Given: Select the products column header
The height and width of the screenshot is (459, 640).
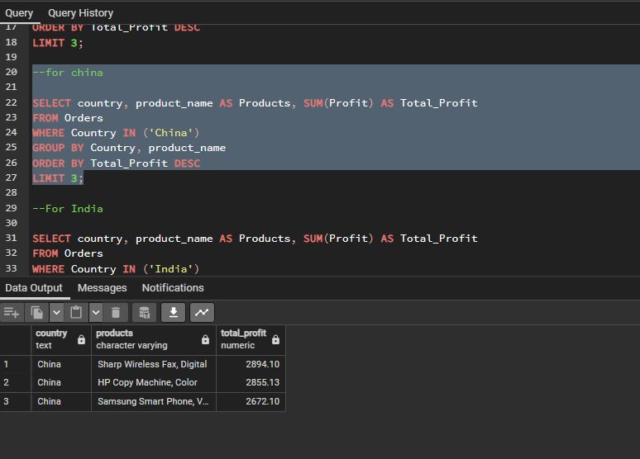Looking at the screenshot, I should 154,339.
